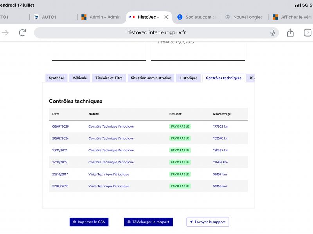
Task: Click the Imprimer le CSA button
Action: point(89,222)
